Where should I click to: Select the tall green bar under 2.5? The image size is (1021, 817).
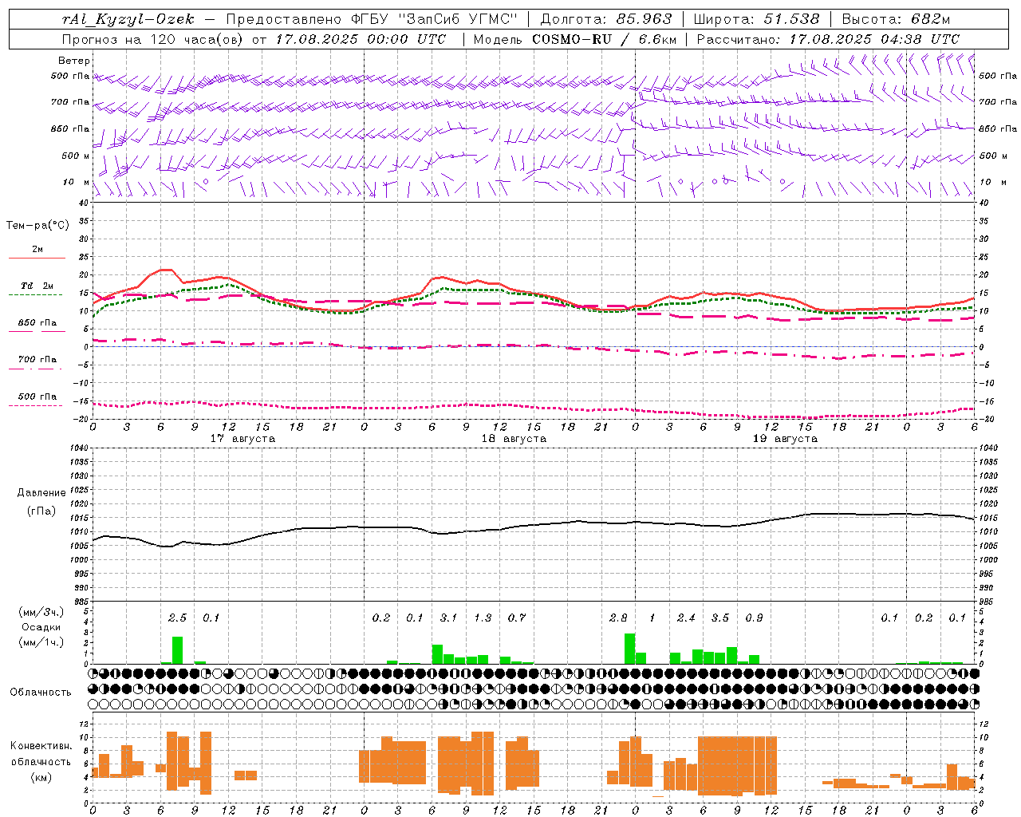pyautogui.click(x=177, y=649)
